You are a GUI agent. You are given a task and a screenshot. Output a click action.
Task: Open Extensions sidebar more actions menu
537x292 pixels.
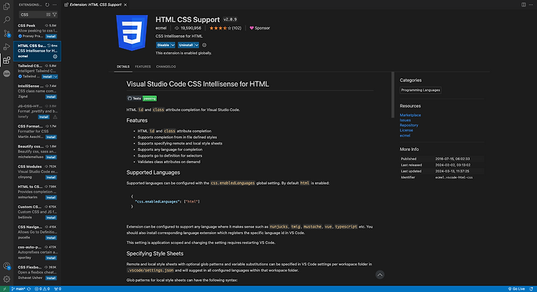pyautogui.click(x=55, y=5)
